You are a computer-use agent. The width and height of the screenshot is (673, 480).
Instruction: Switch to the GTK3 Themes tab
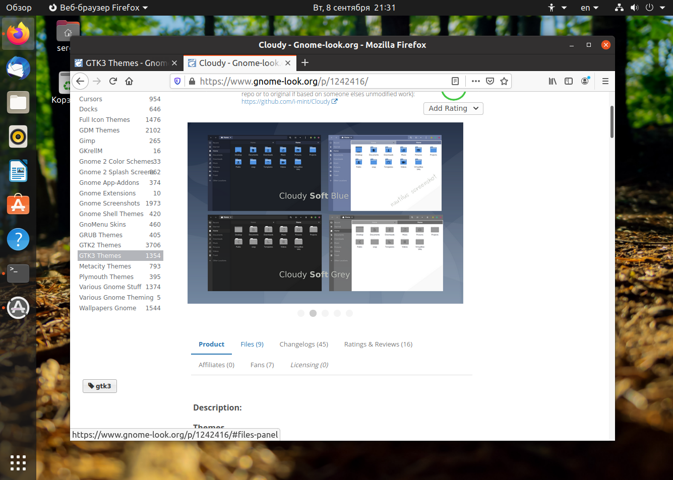click(x=126, y=63)
